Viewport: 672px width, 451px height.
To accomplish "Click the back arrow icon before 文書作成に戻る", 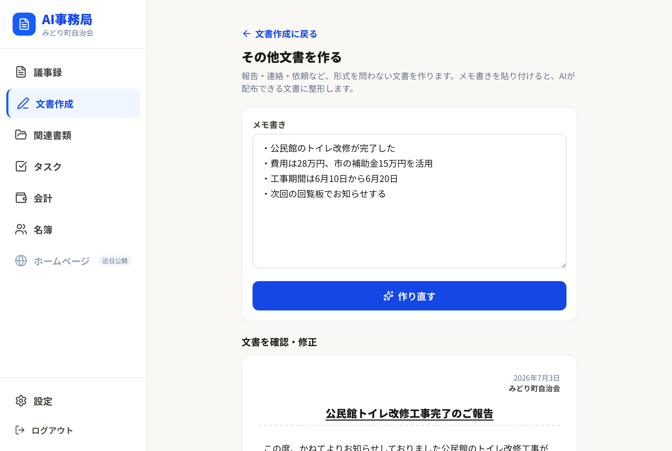I will (x=246, y=34).
